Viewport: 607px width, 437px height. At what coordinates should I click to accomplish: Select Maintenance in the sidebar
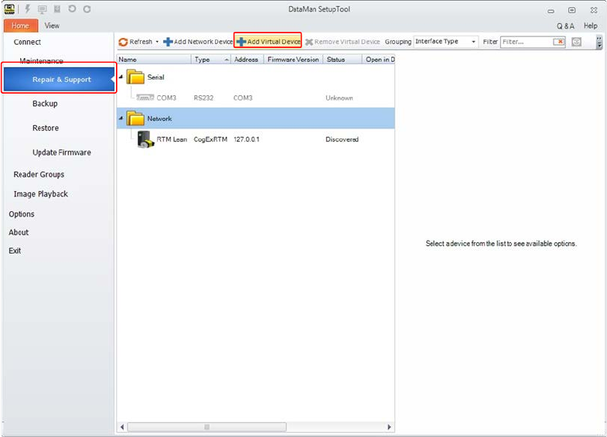tap(42, 60)
